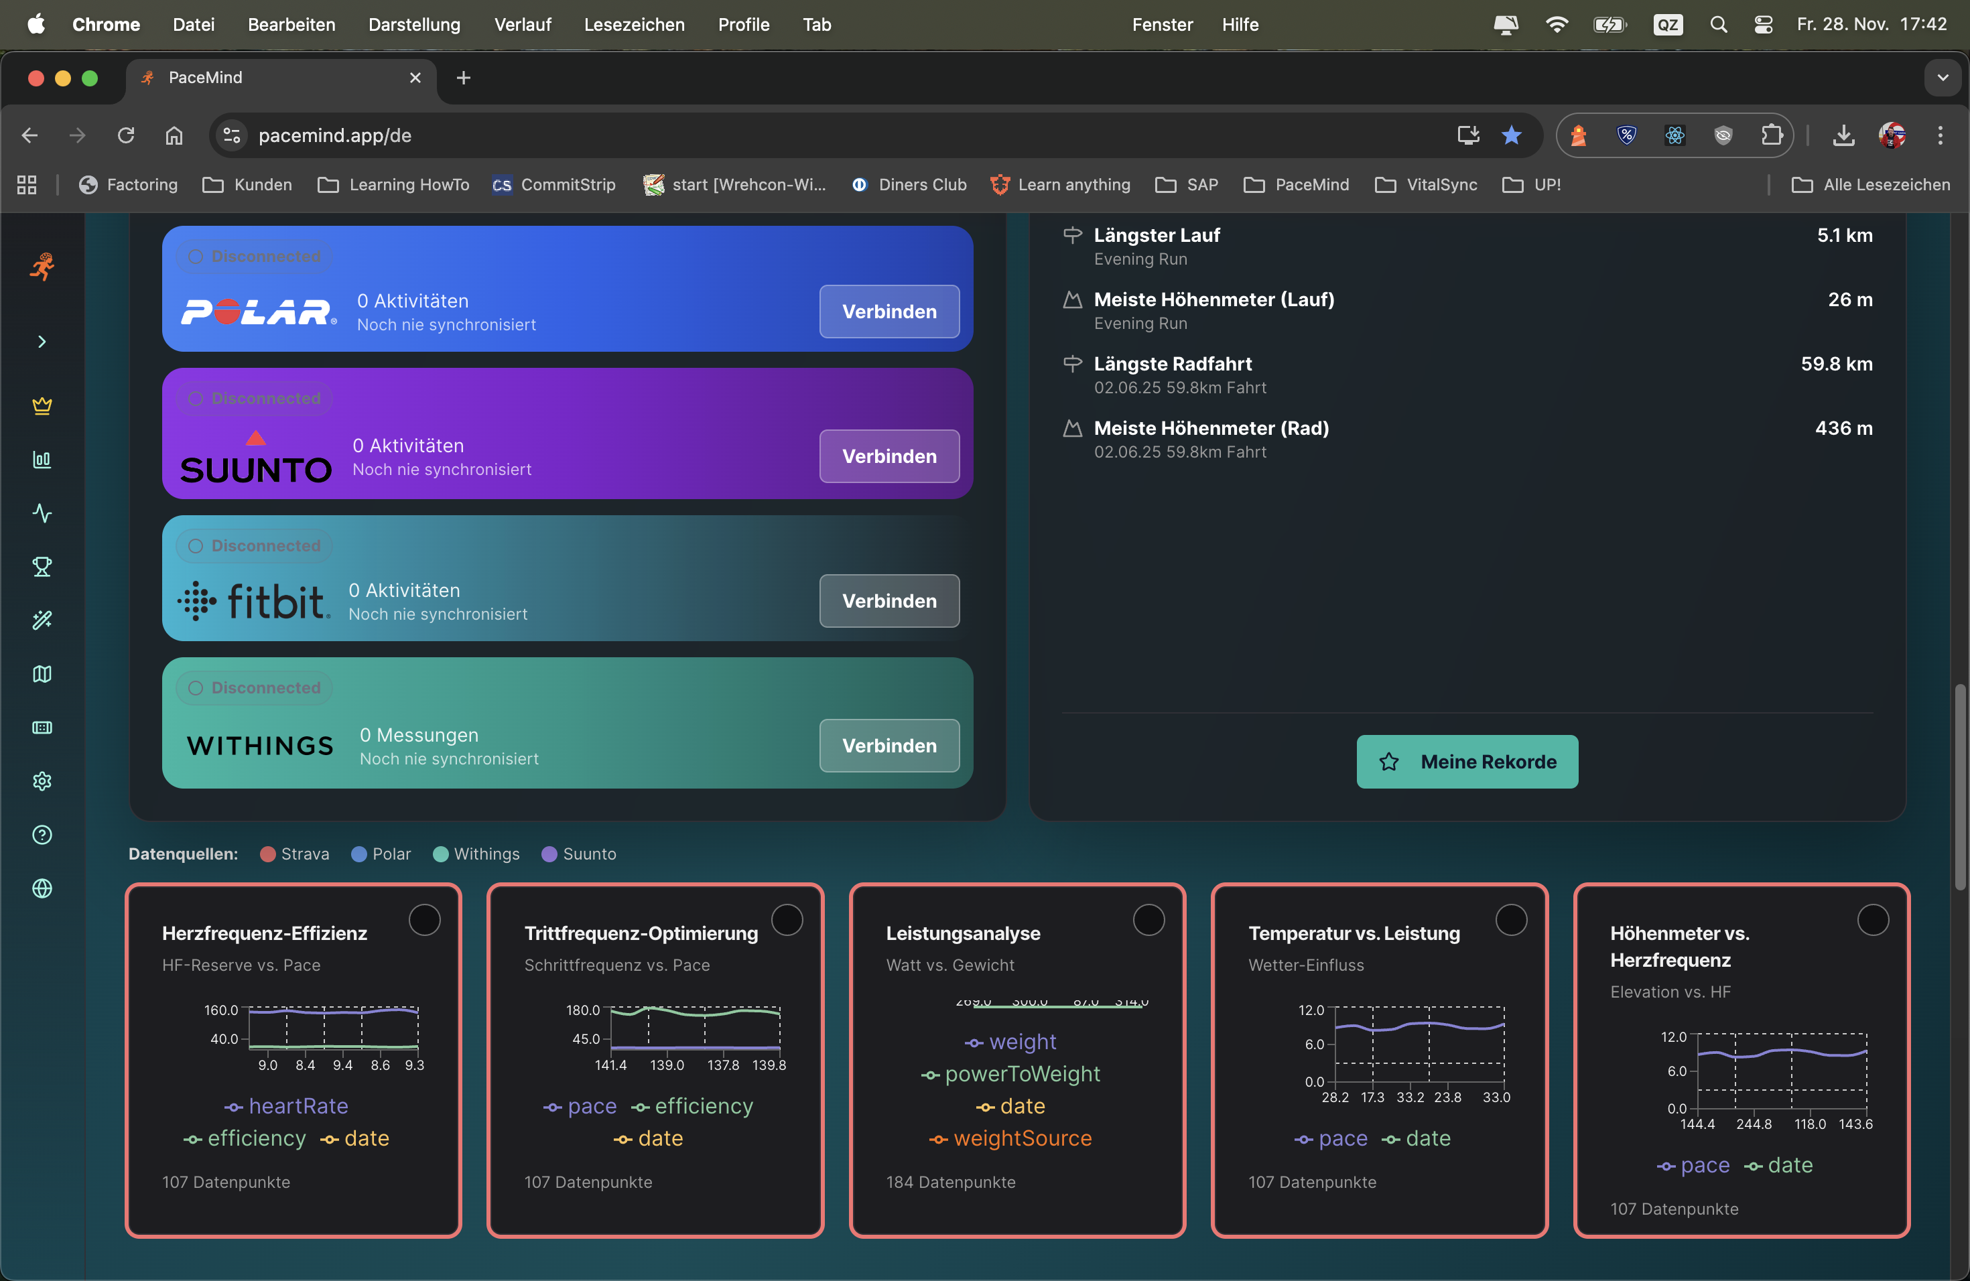
Task: Click the crown icon in the sidebar
Action: tap(42, 405)
